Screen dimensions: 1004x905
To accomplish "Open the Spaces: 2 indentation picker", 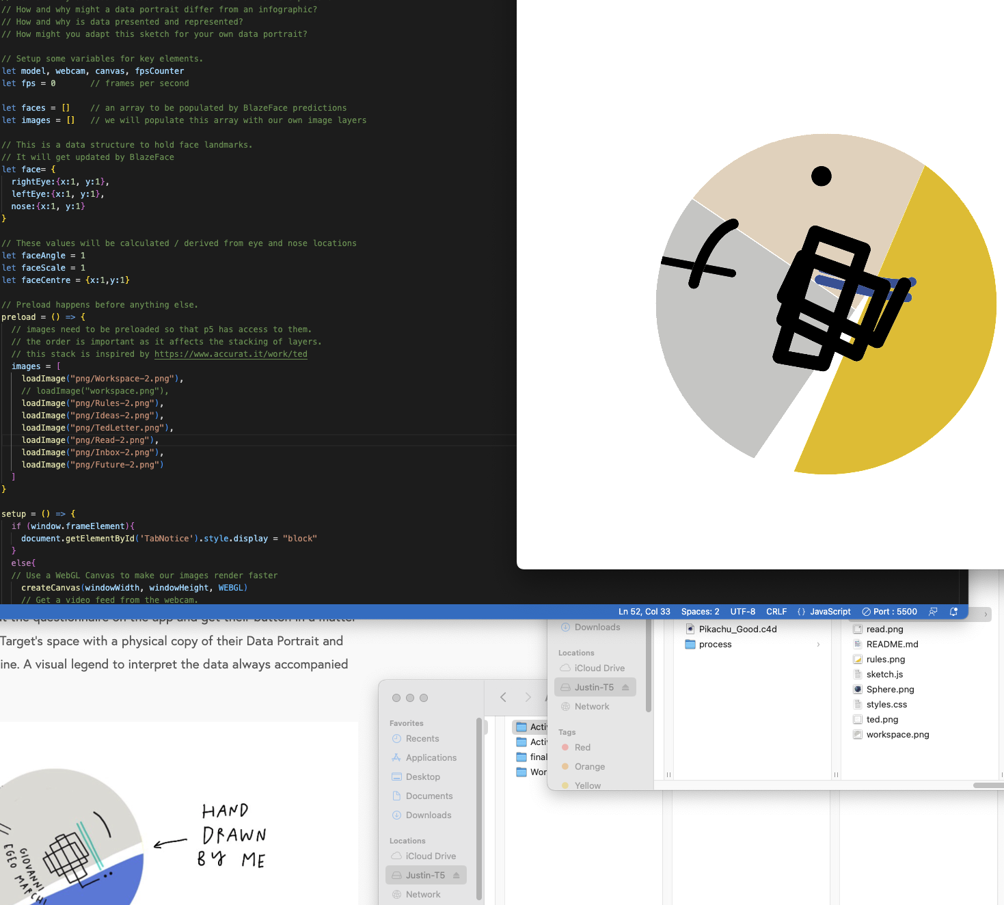I will (700, 612).
